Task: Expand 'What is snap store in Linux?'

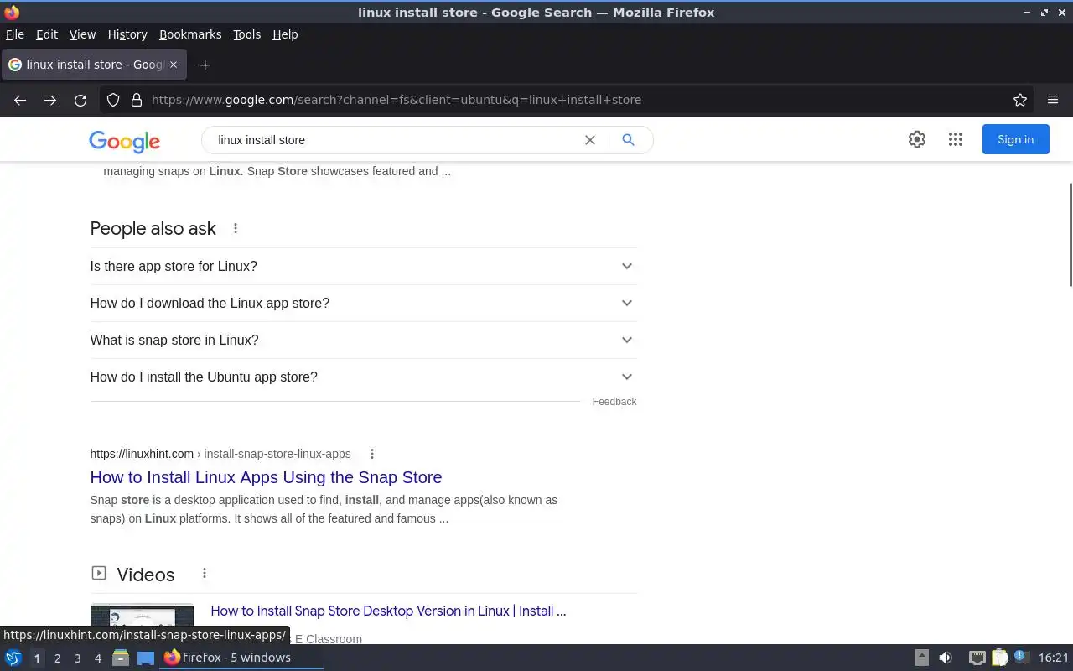Action: click(363, 340)
